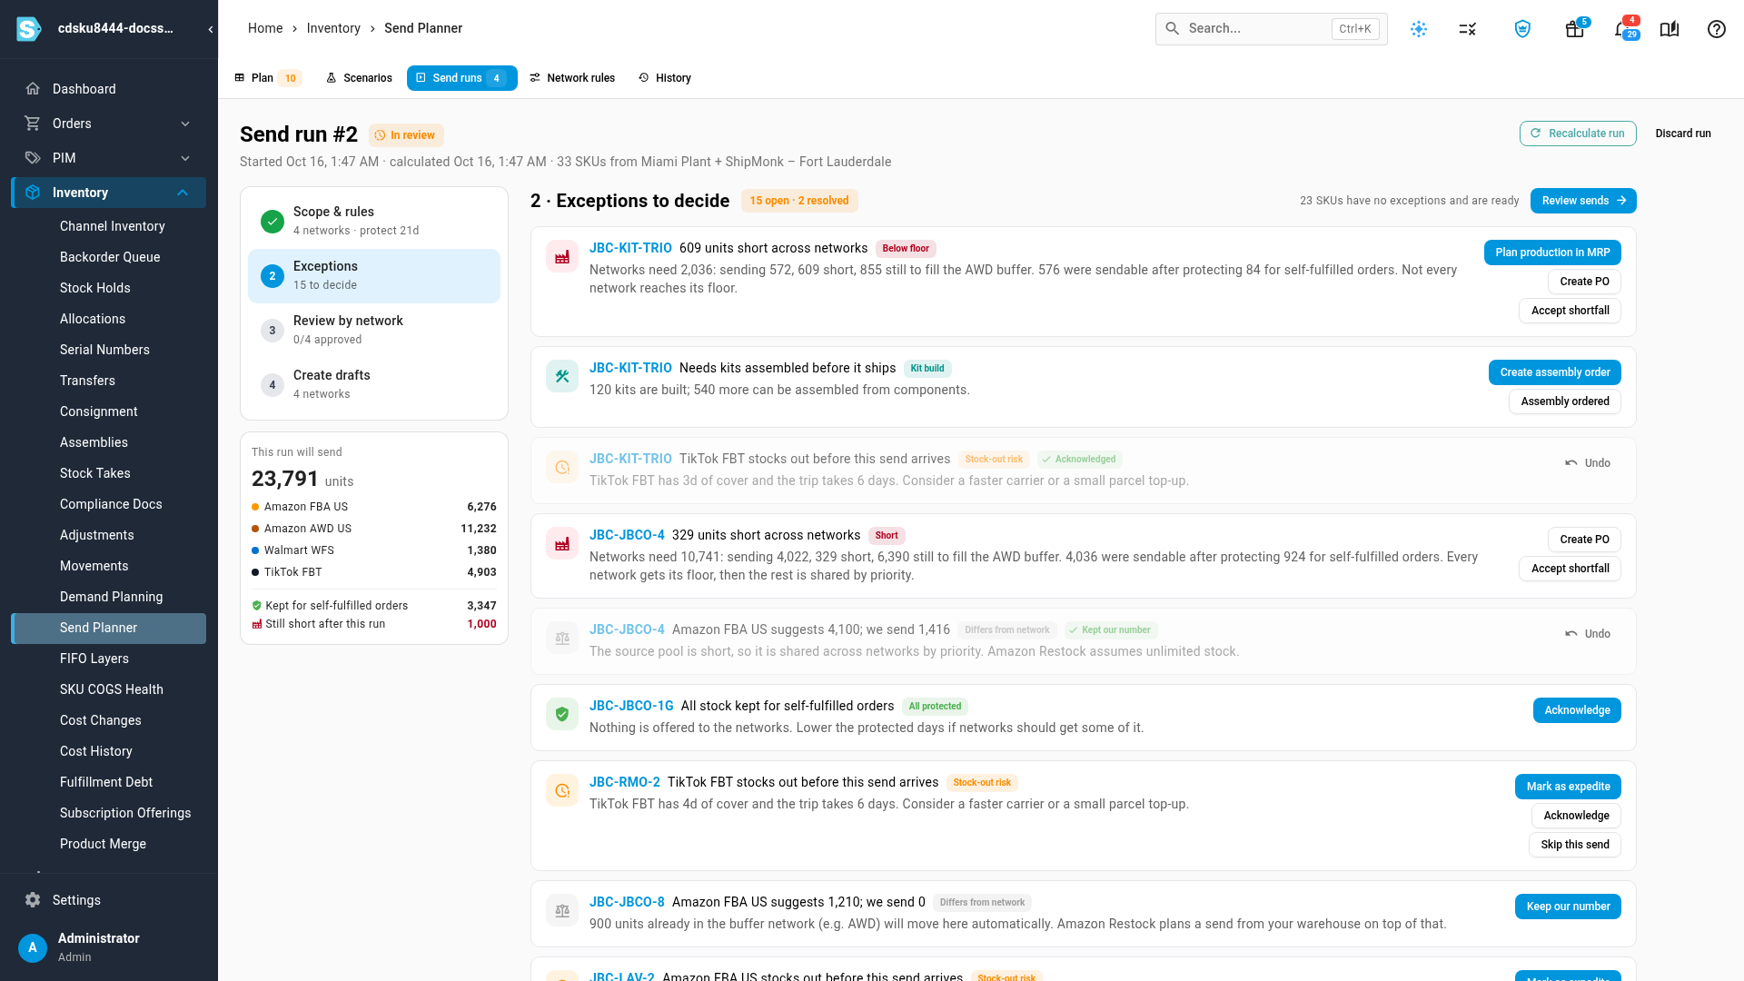The height and width of the screenshot is (981, 1744).
Task: Expand the PIM menu chevron
Action: point(185,158)
